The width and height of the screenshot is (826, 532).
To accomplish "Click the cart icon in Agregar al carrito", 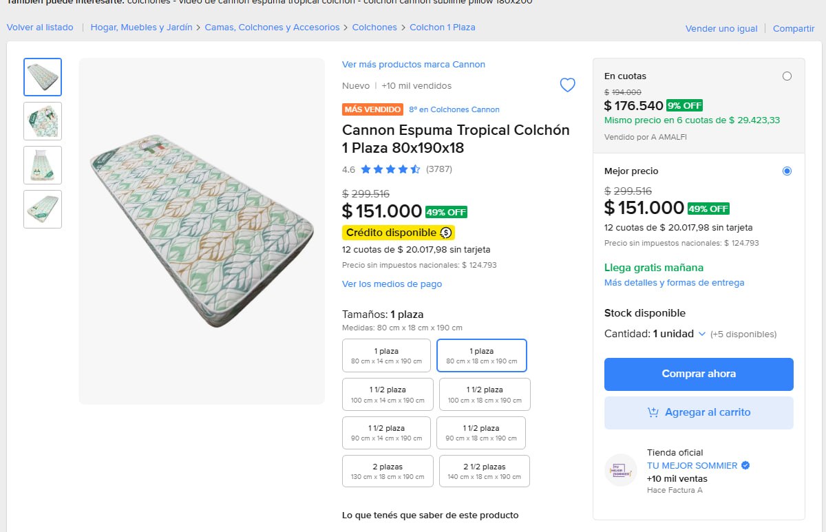I will [653, 412].
